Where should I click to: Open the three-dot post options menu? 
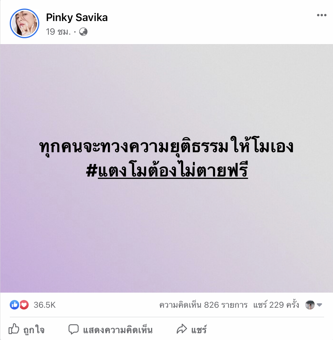321,15
